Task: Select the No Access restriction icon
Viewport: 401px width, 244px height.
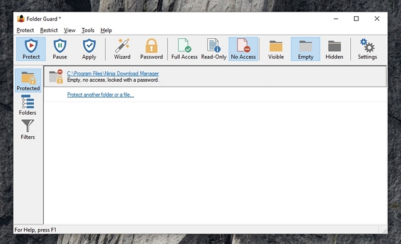Action: 243,49
